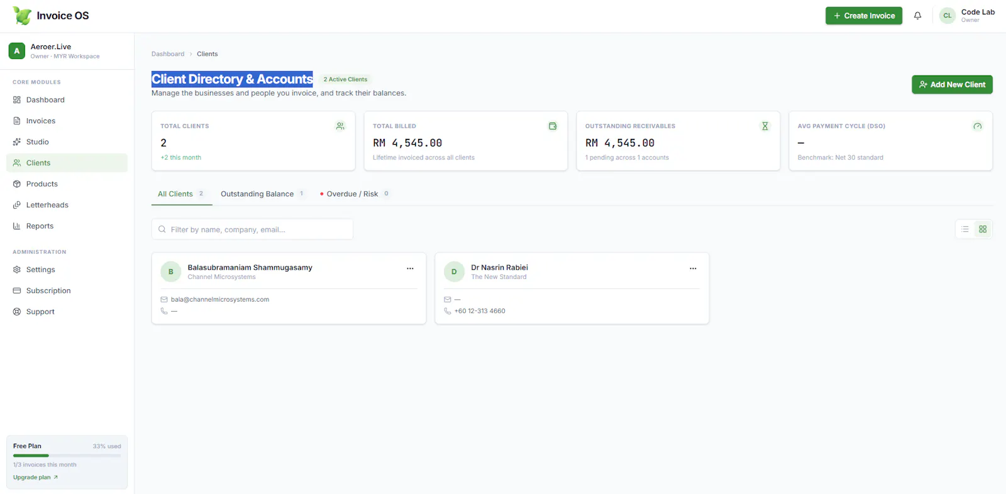Click the Avg Payment Cycle gauge icon
The height and width of the screenshot is (494, 1006).
coord(978,126)
